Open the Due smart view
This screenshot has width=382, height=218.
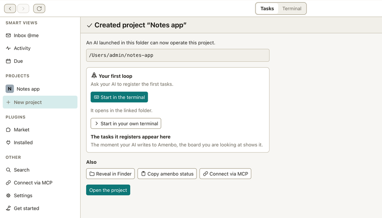[40, 61]
